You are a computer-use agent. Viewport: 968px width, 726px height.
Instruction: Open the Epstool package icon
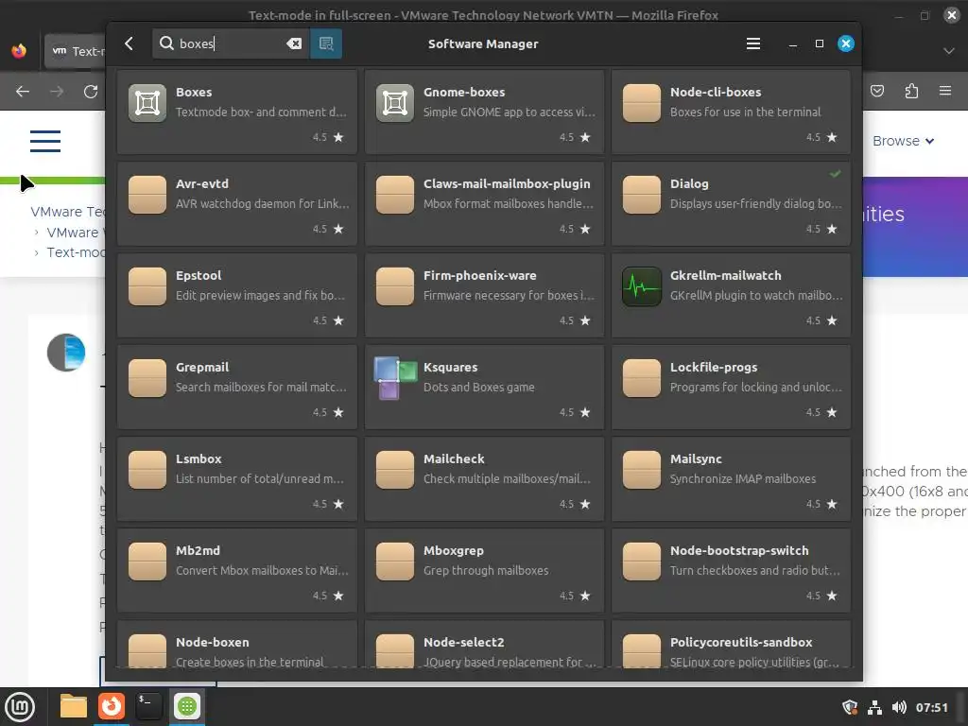point(147,285)
